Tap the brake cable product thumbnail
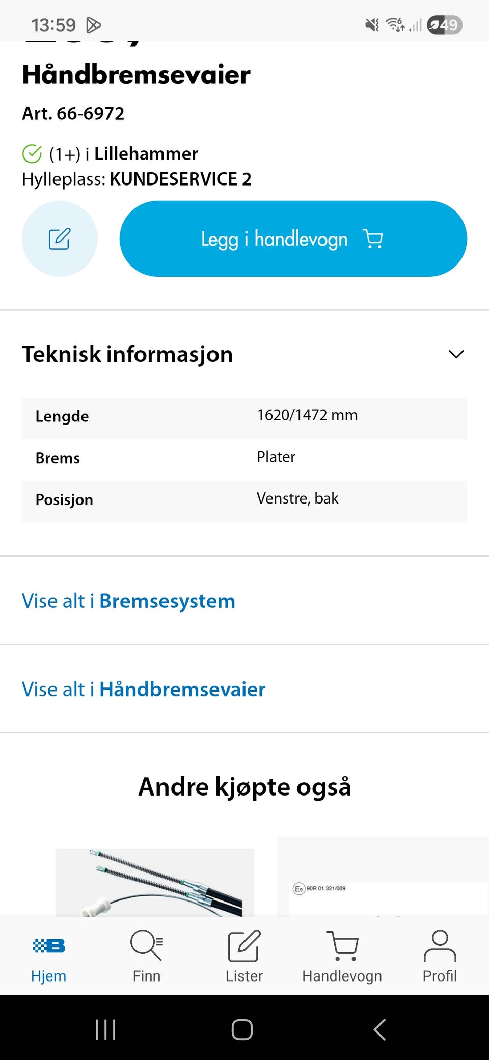 154,882
